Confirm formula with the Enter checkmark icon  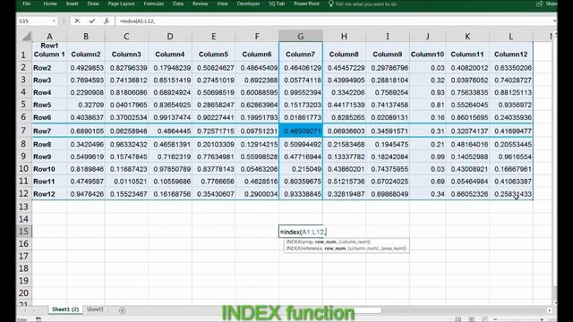91,21
